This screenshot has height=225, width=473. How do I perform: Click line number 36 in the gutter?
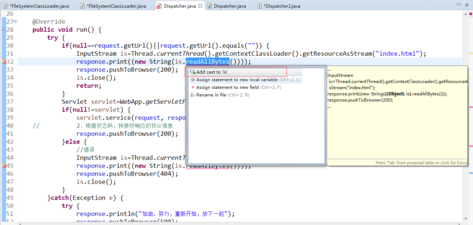(10, 94)
